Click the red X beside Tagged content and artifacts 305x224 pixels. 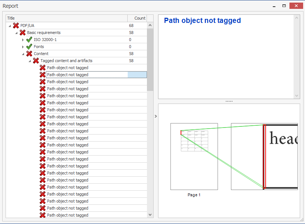36,61
